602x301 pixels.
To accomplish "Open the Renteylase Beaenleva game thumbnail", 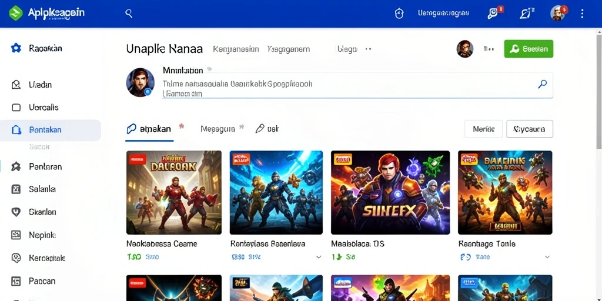I will pos(276,192).
